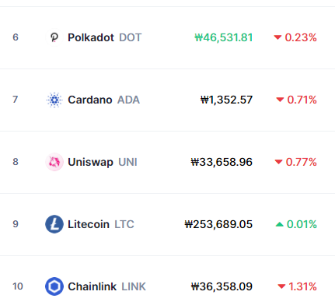Open the Litecoin coin name link
The image size is (335, 302).
point(89,224)
